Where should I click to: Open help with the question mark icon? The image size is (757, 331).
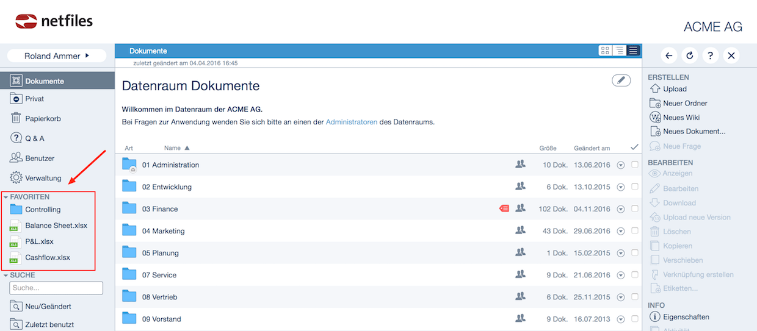click(711, 55)
